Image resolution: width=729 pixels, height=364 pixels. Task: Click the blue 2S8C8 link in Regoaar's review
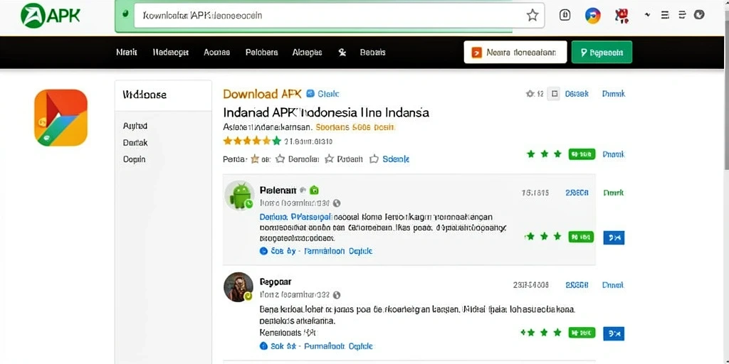click(x=577, y=285)
